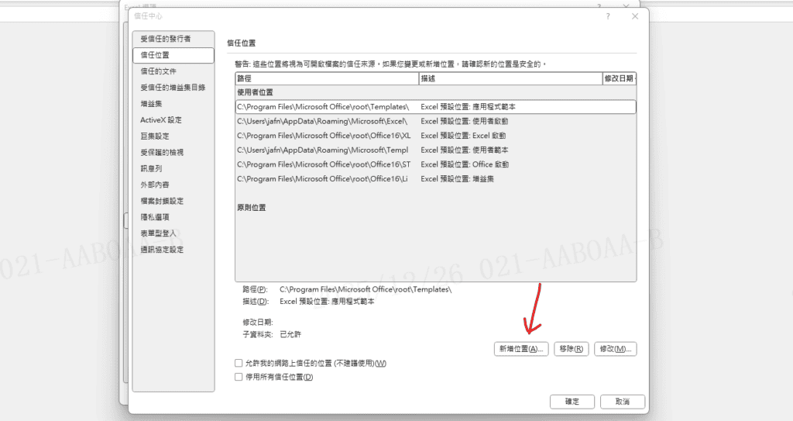Click the 新增位置 button
This screenshot has width=793, height=421.
[521, 349]
